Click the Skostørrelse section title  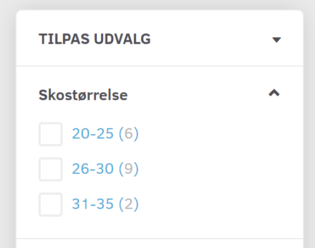click(x=83, y=95)
